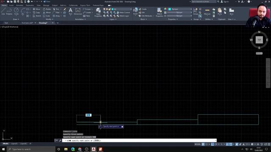Select the Arc tool
This screenshot has height=152, width=271.
23,11
